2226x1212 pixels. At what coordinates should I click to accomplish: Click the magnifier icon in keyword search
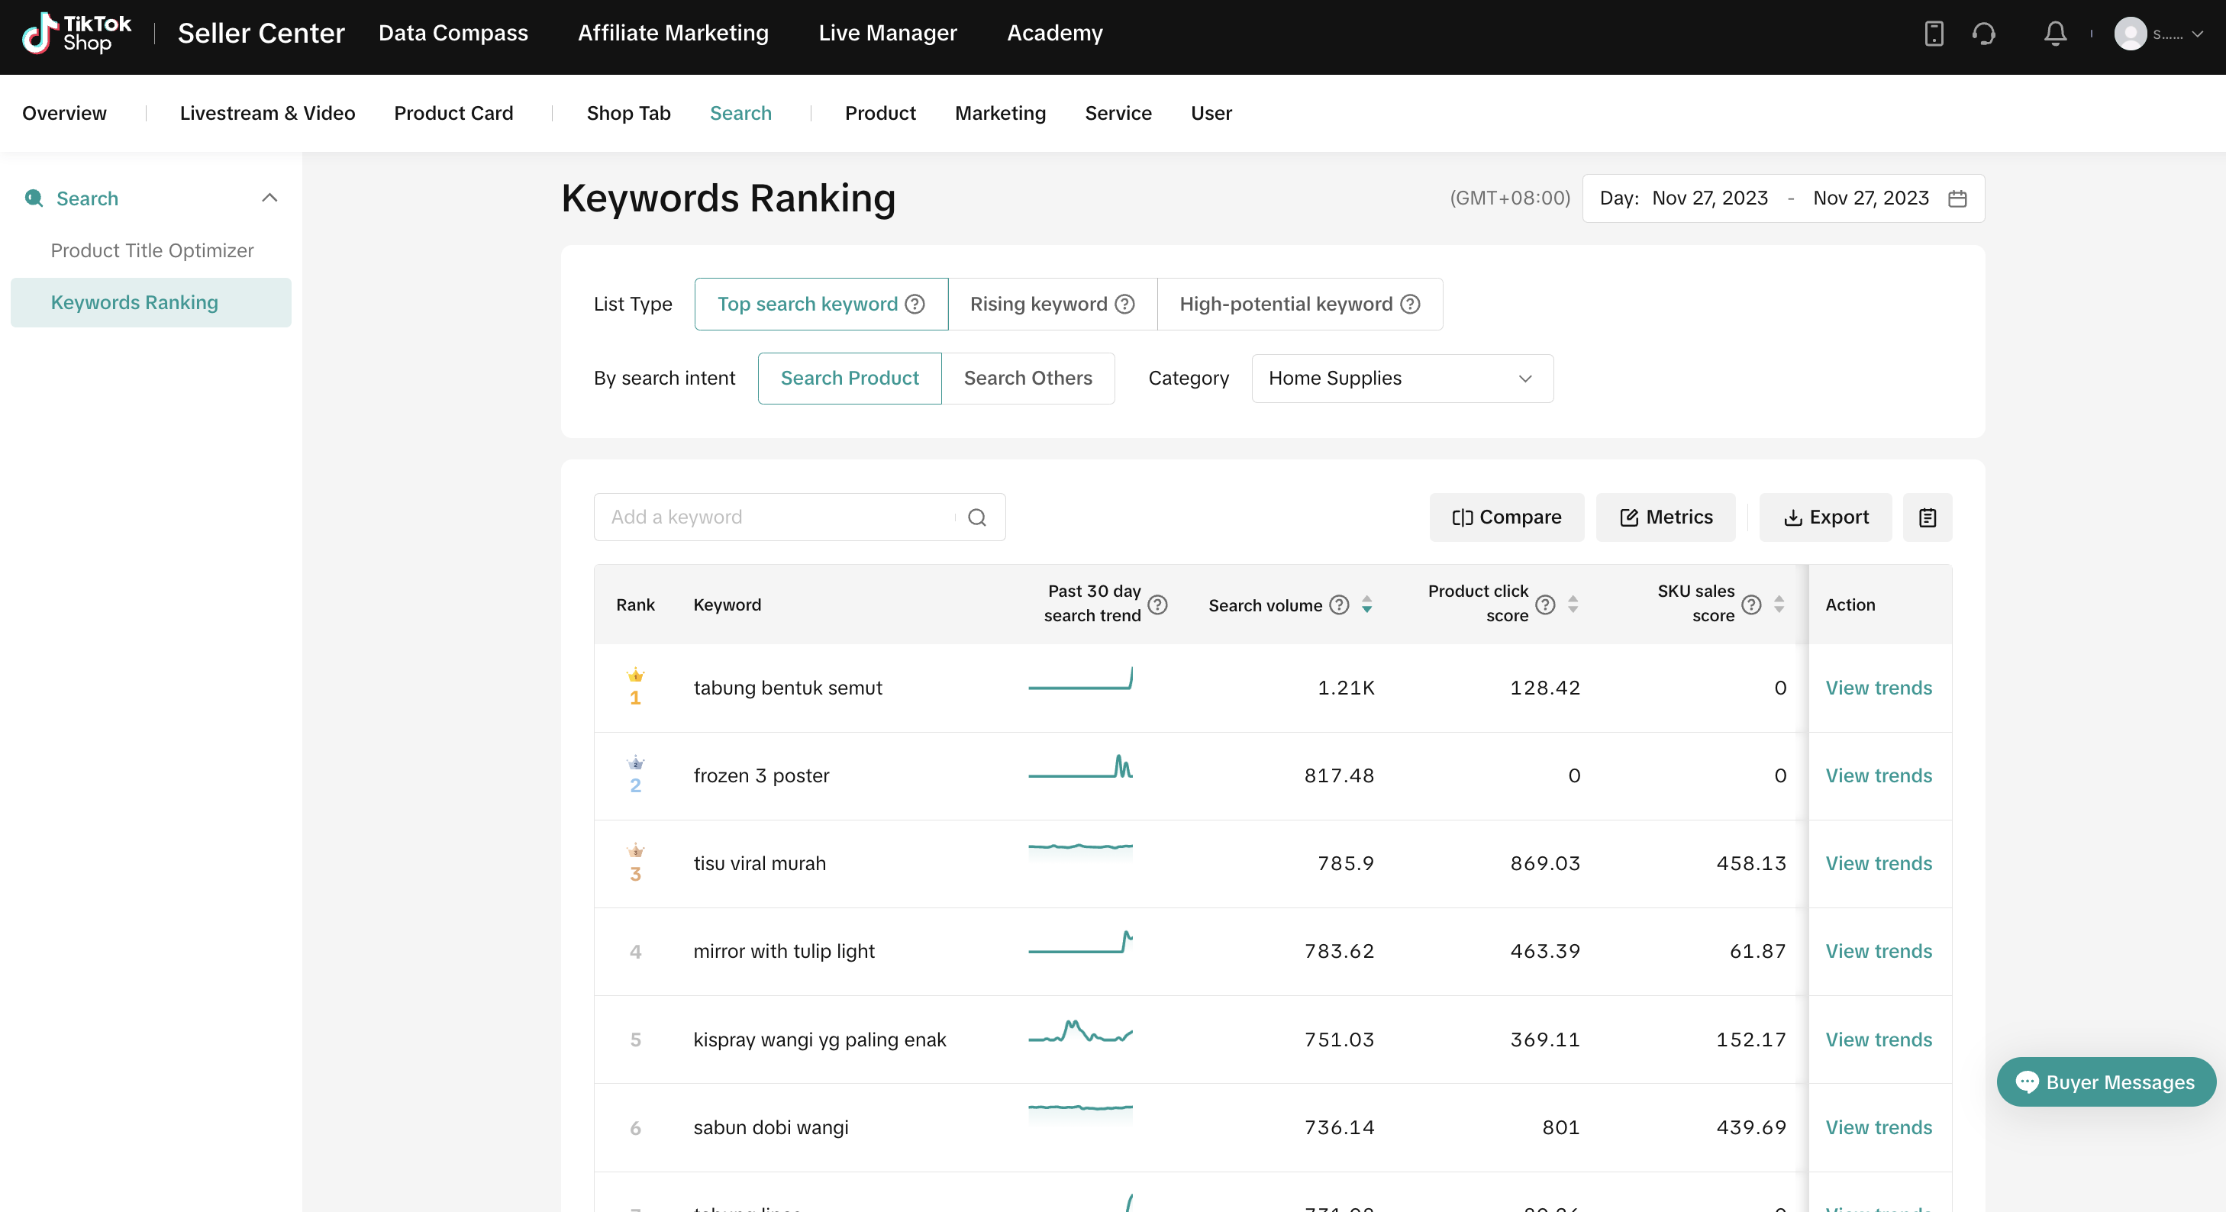[x=977, y=517]
